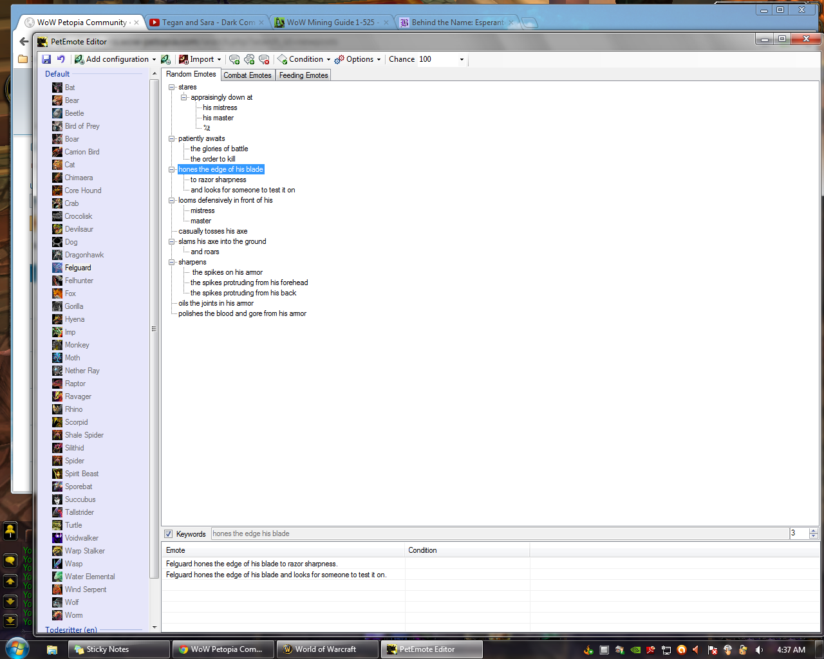Open World of Warcraft from the taskbar
The width and height of the screenshot is (824, 659).
click(x=328, y=649)
